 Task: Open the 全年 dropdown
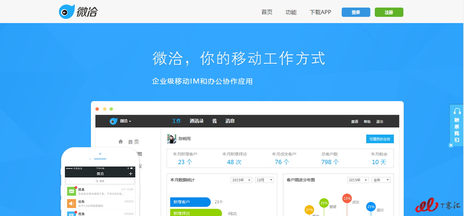point(381,180)
